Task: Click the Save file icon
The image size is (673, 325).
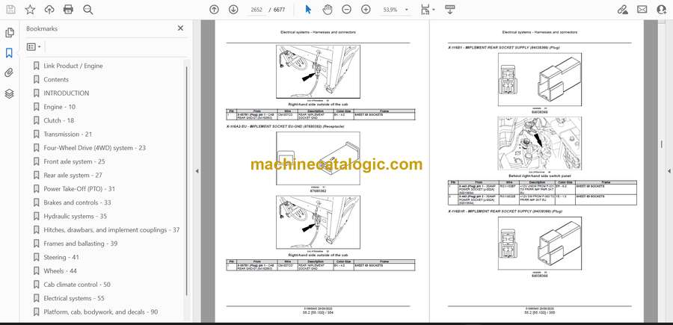Action: tap(10, 10)
